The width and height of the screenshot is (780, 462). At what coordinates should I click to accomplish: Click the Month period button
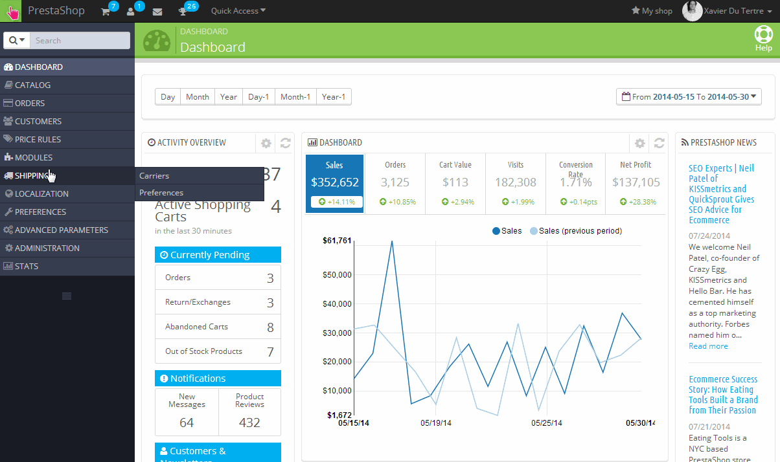click(x=197, y=97)
